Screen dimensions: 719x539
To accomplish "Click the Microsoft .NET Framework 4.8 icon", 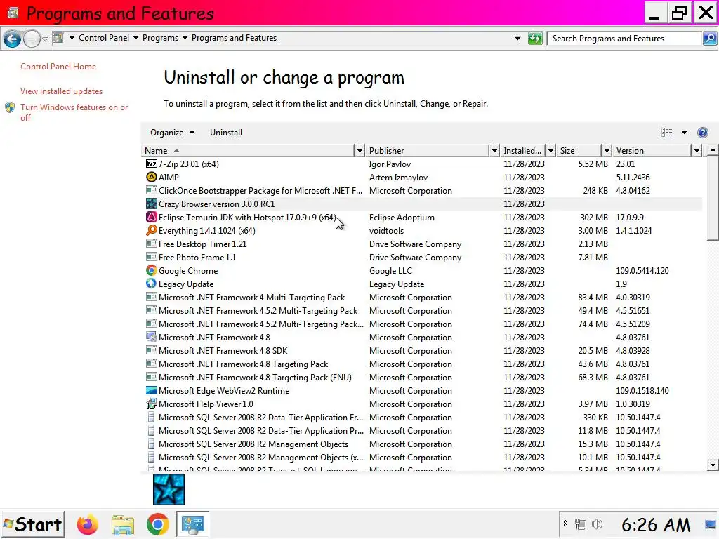I will click(152, 337).
